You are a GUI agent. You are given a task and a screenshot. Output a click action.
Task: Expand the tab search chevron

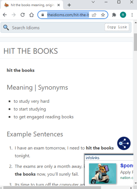click(93, 2)
